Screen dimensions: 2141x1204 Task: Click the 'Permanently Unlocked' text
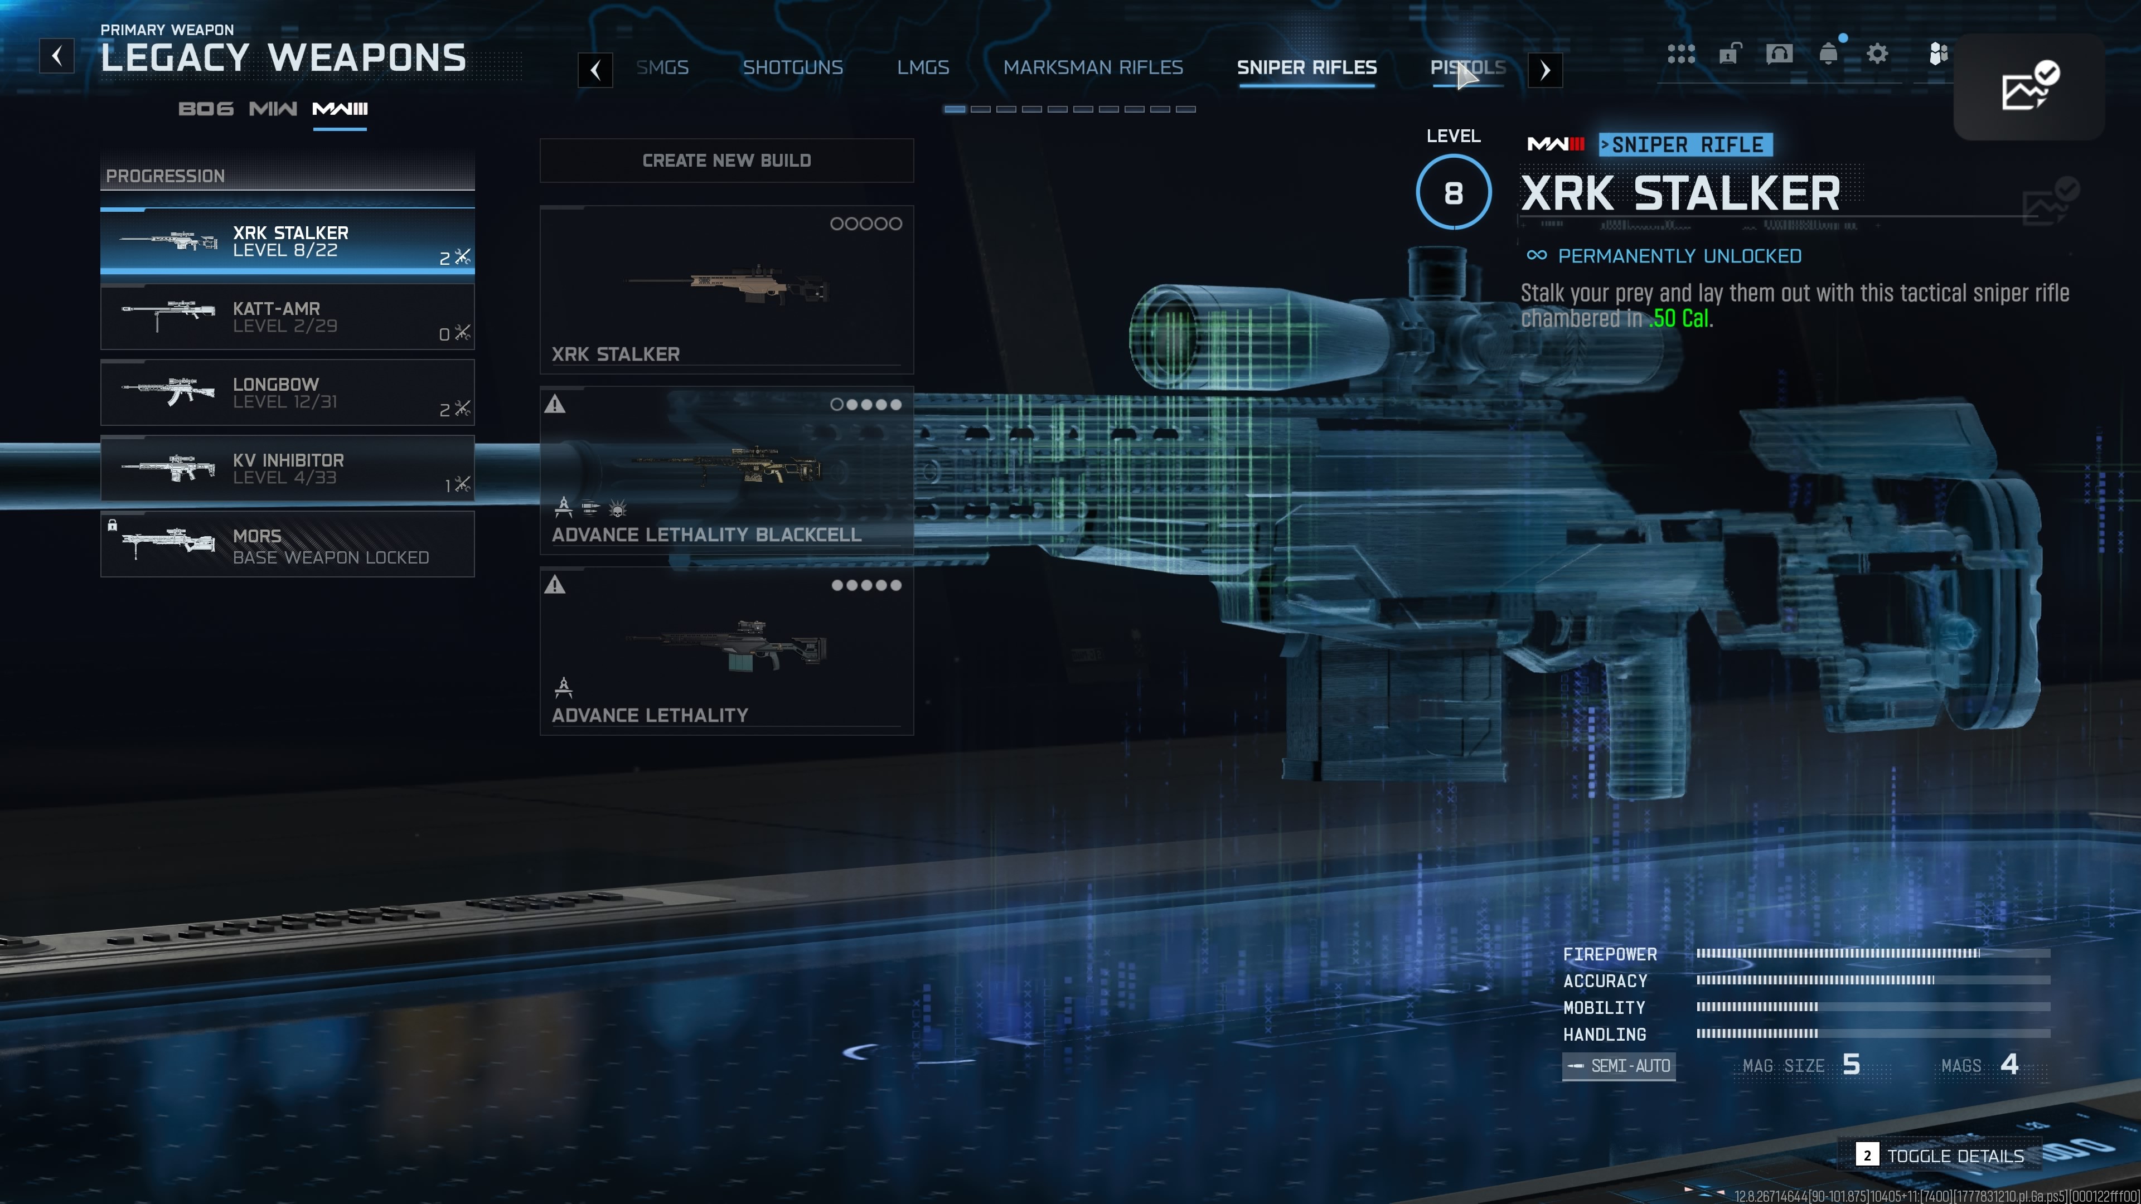(x=1680, y=256)
